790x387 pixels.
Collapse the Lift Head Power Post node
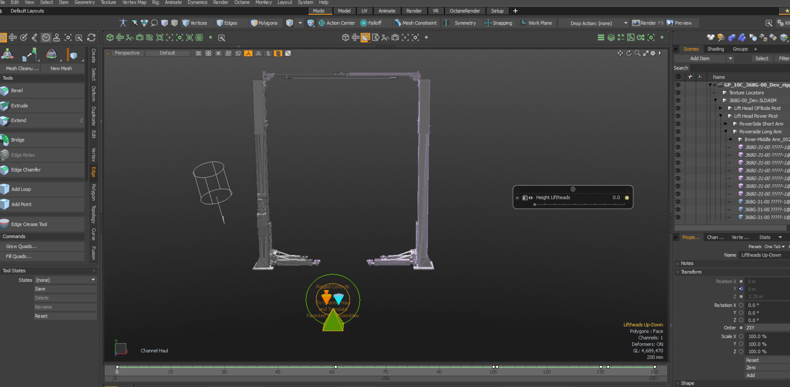[x=720, y=116]
